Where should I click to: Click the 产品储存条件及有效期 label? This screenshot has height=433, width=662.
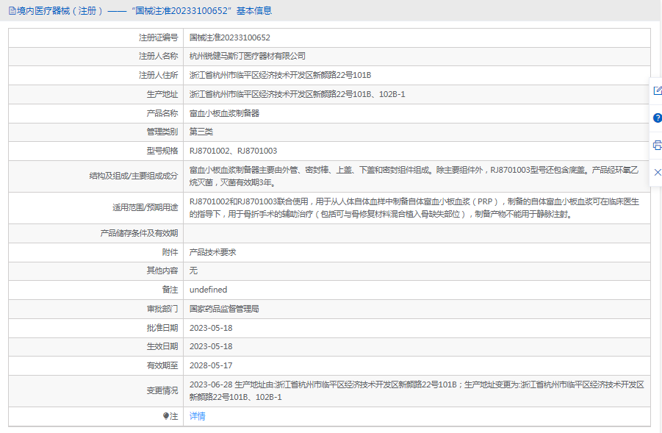click(139, 233)
